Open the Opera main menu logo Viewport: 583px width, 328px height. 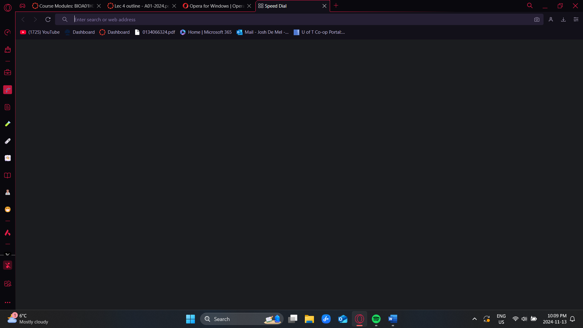point(8,8)
